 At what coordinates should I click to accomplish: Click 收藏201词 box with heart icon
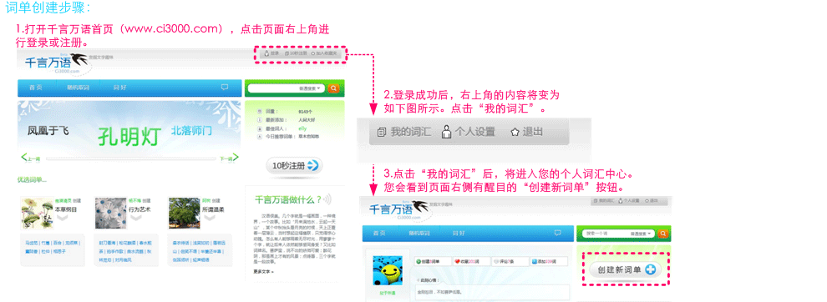[471, 261]
